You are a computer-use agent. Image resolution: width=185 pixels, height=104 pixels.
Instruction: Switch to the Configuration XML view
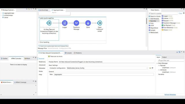point(65,48)
